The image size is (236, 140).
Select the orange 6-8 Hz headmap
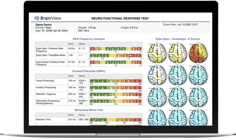(x=198, y=53)
